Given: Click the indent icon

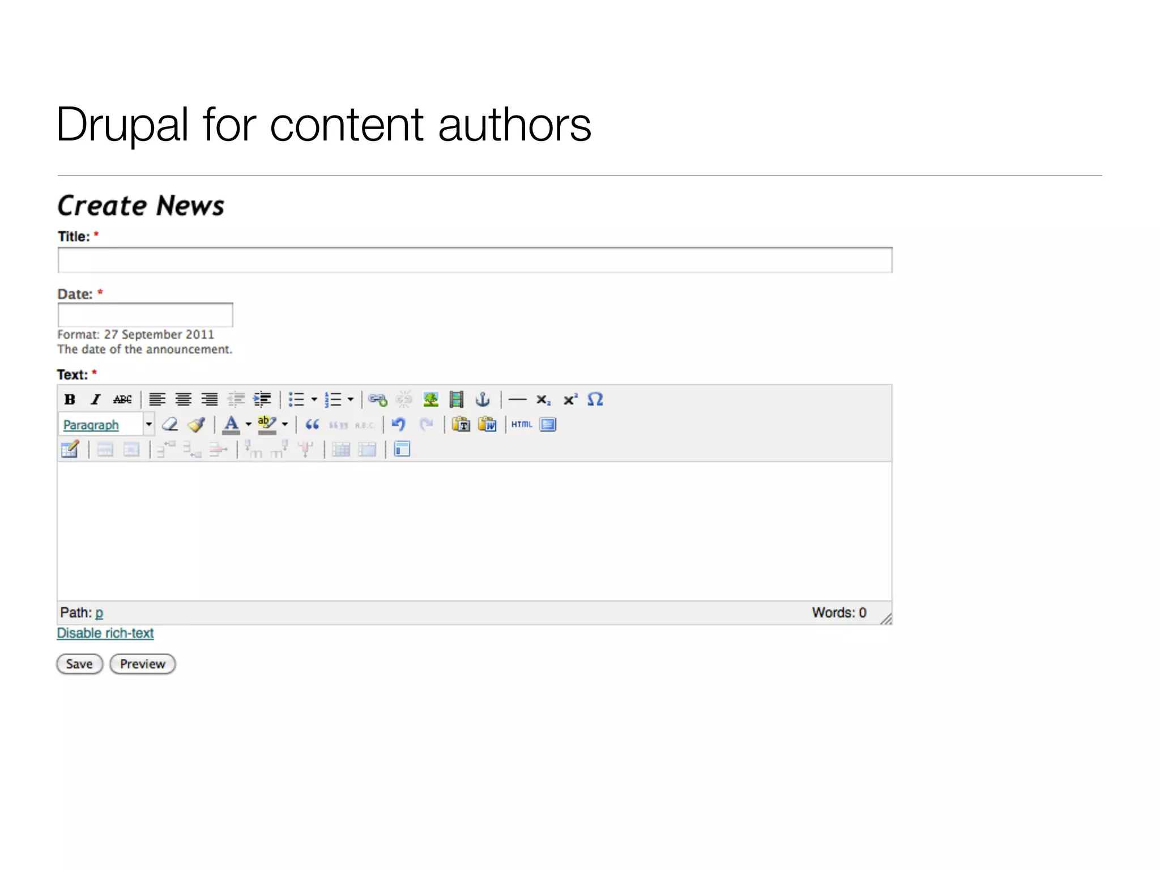Looking at the screenshot, I should 262,399.
